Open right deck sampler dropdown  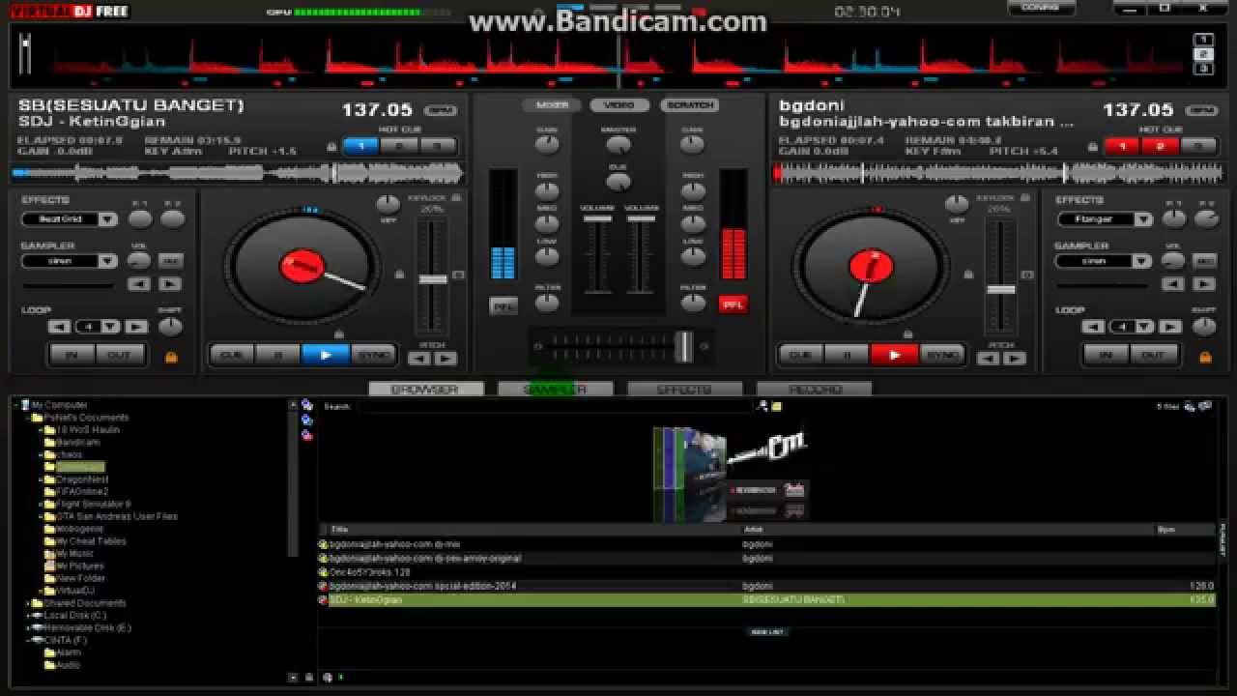(1103, 261)
